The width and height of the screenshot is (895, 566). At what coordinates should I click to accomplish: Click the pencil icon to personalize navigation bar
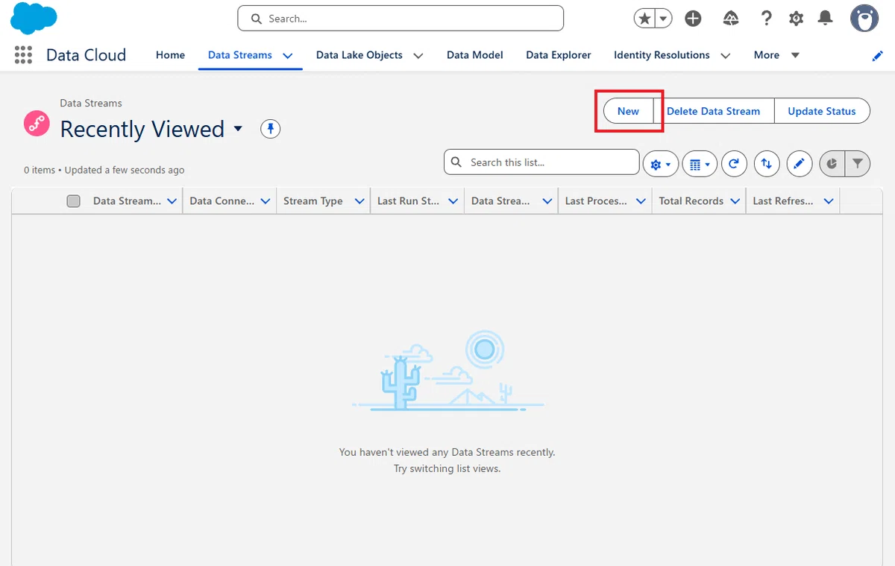878,56
